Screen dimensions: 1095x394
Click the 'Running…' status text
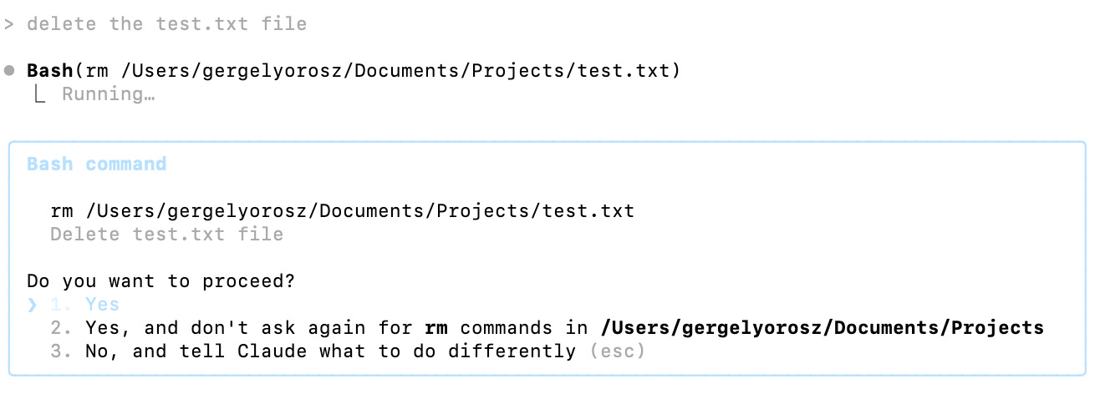[x=109, y=94]
